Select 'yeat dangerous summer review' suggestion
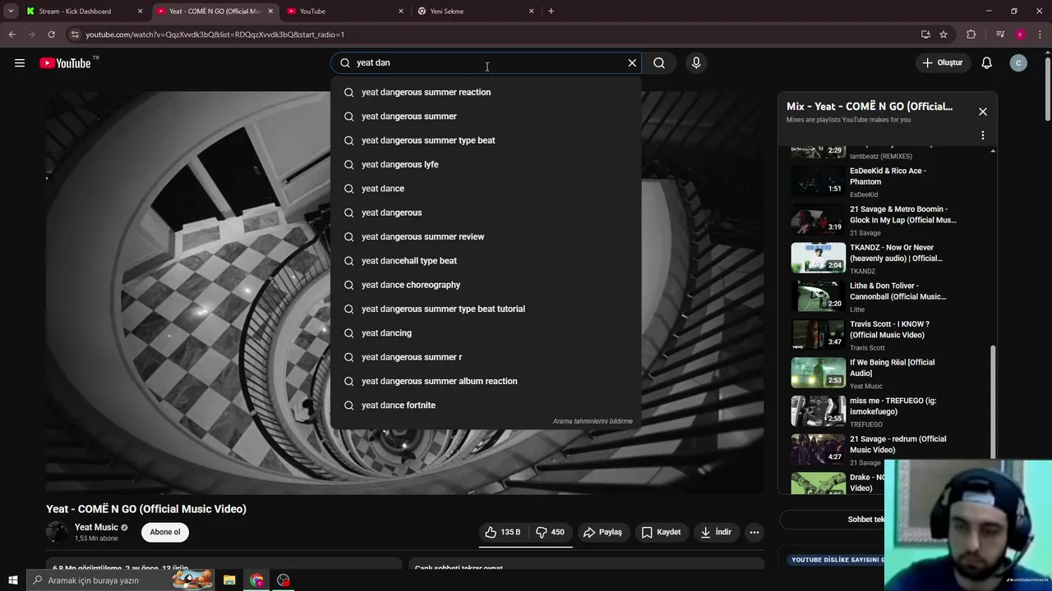The width and height of the screenshot is (1052, 591). coord(486,236)
